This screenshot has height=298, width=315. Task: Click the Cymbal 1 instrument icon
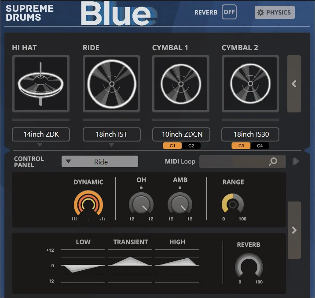click(x=181, y=84)
